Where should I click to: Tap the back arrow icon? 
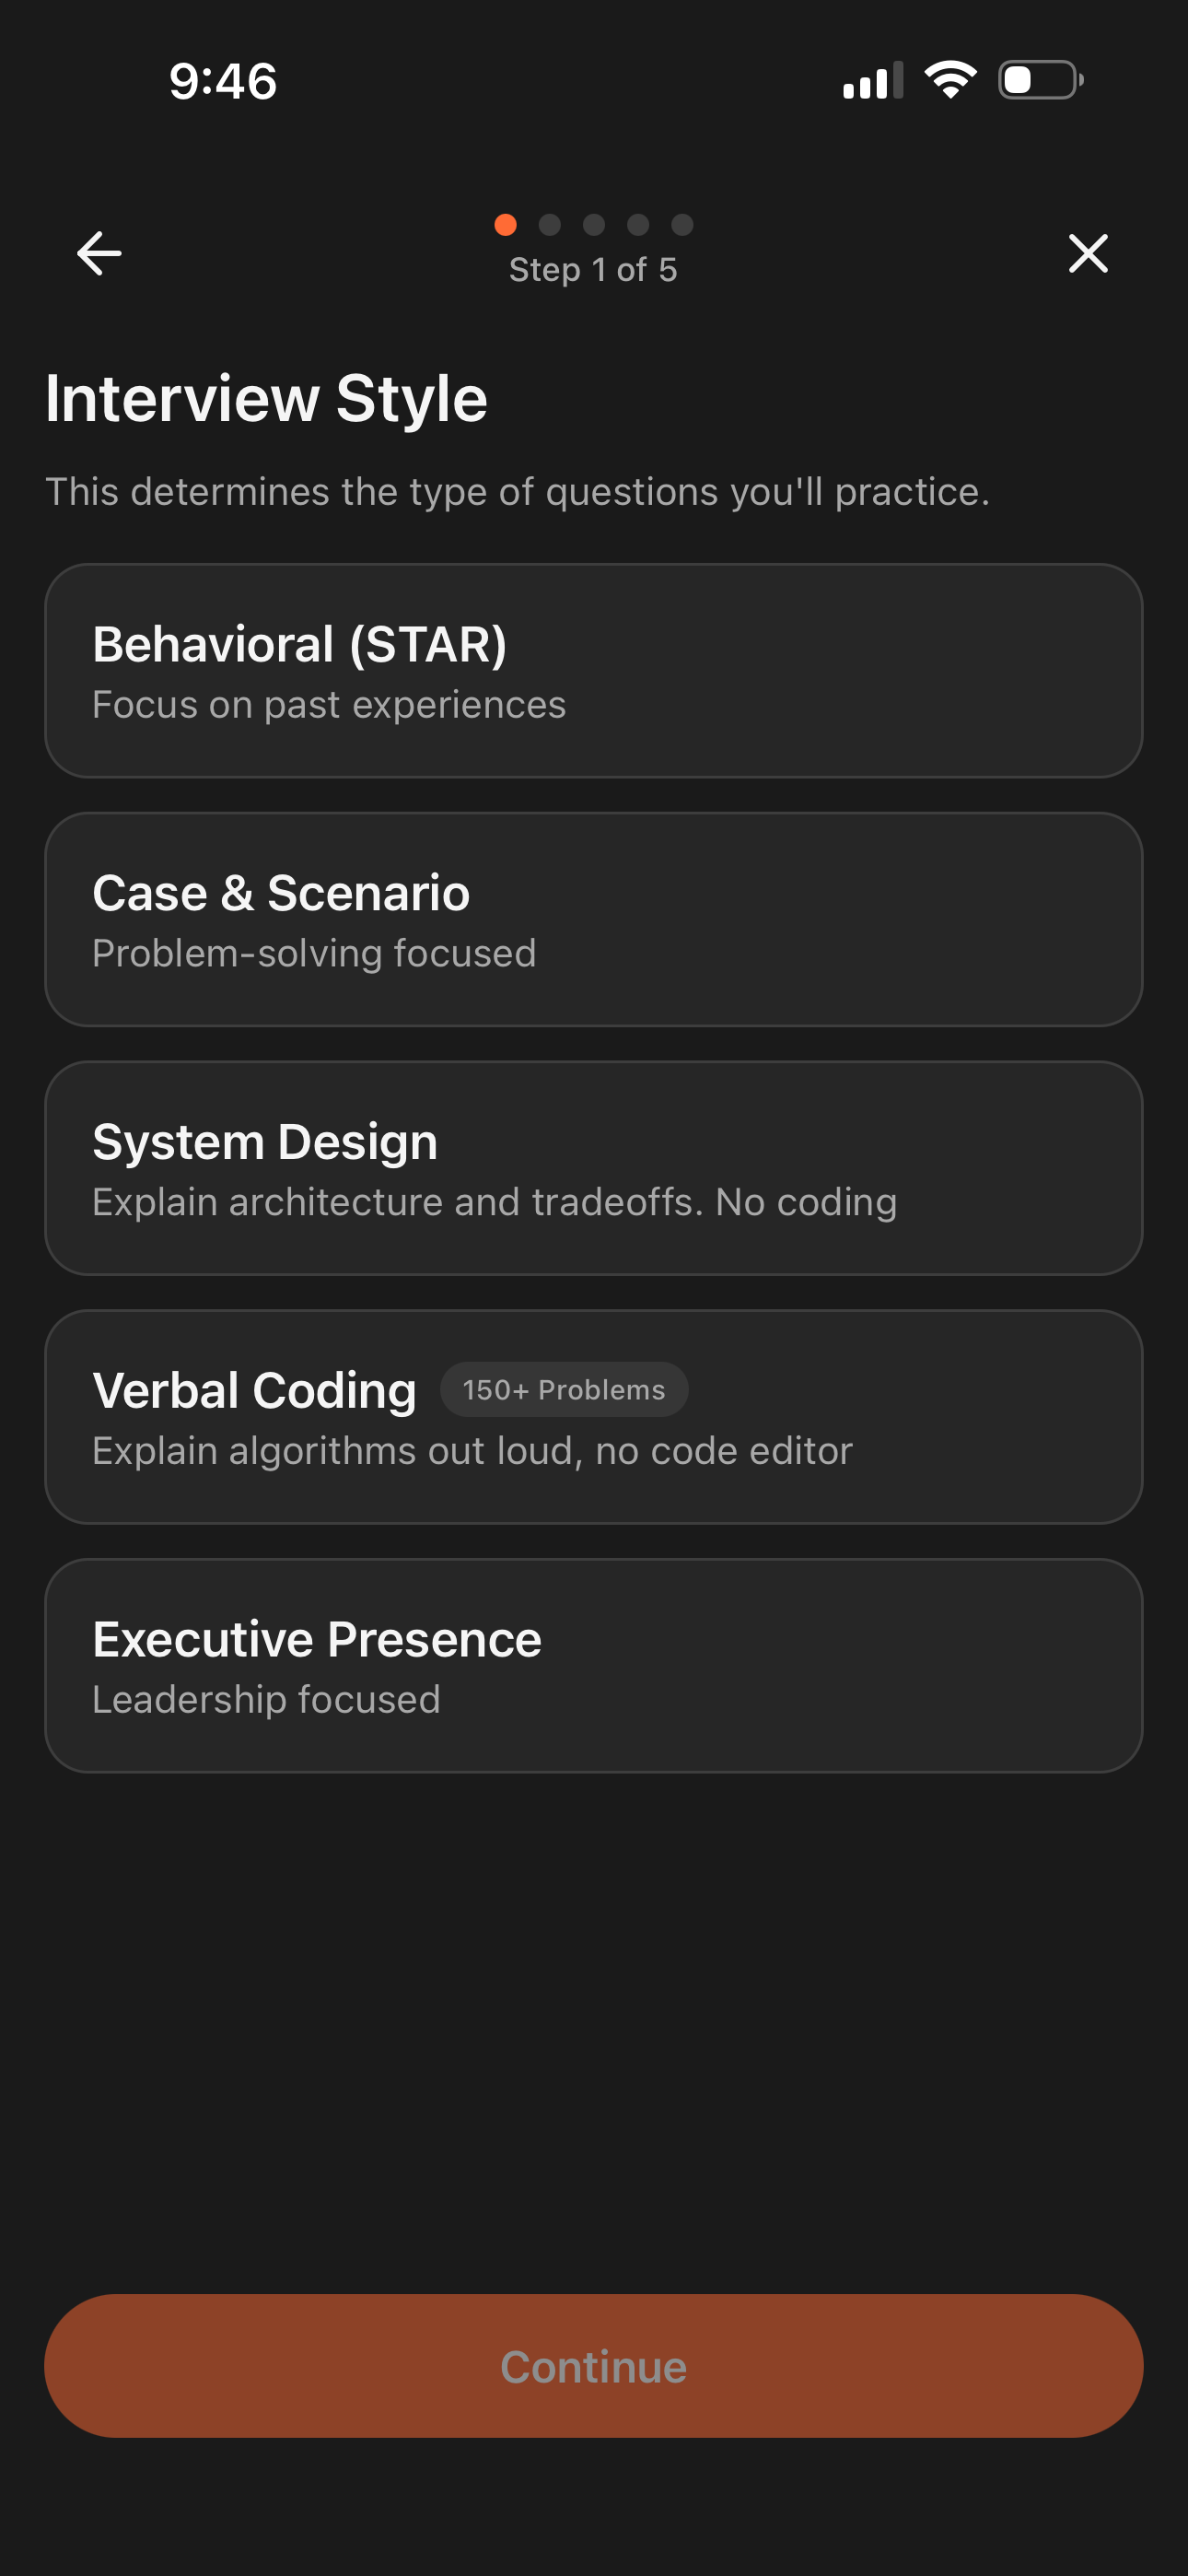[99, 253]
